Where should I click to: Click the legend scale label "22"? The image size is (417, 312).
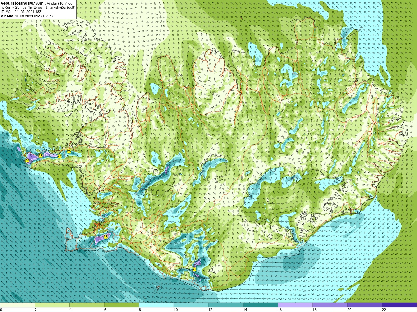click(384, 310)
